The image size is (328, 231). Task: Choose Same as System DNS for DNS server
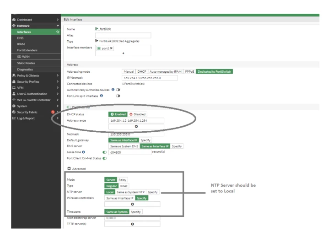pyautogui.click(x=124, y=146)
